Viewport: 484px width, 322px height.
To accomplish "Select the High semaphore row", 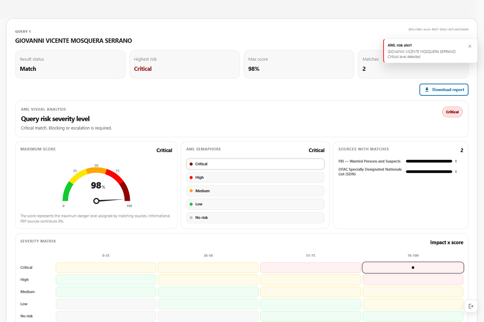I will point(255,178).
